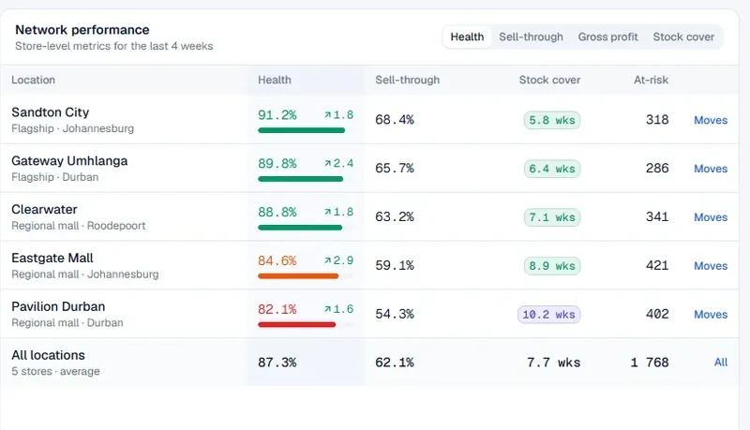Viewport: 750px width, 430px height.
Task: Click the 6.4 wks stock cover badge
Action: pyautogui.click(x=552, y=169)
